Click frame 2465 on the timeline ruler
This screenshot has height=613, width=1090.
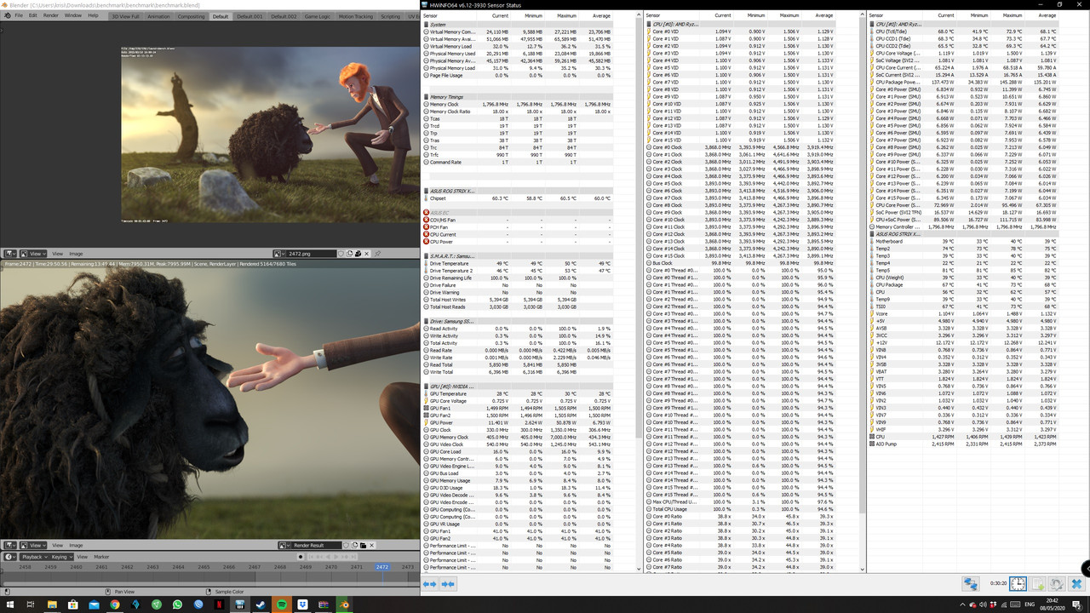click(204, 567)
